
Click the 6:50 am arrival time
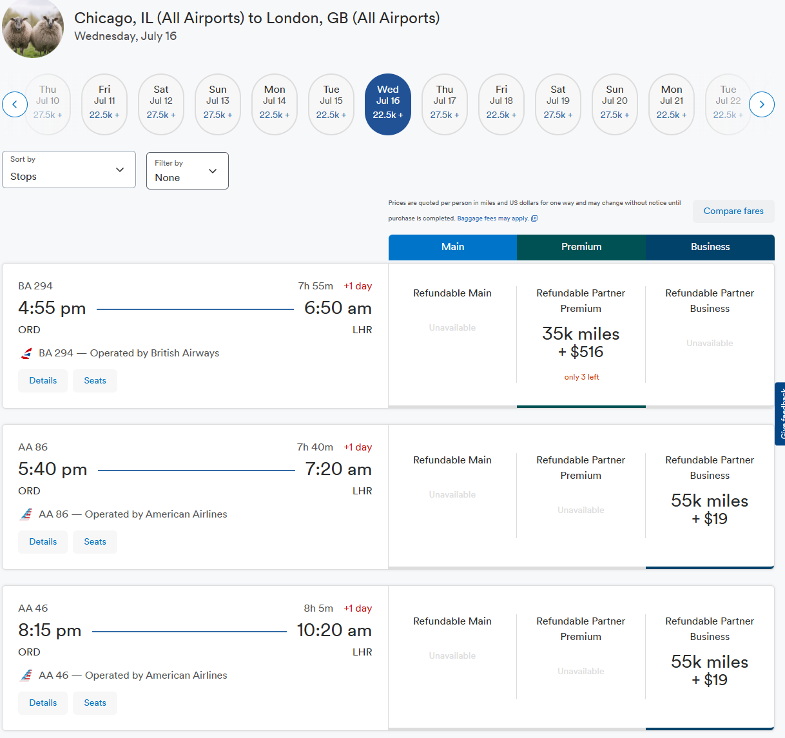coord(338,308)
